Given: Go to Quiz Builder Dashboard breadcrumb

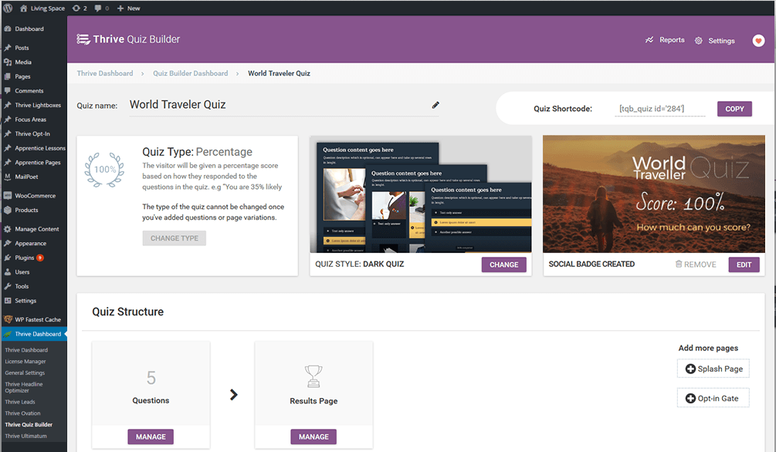Looking at the screenshot, I should 191,73.
